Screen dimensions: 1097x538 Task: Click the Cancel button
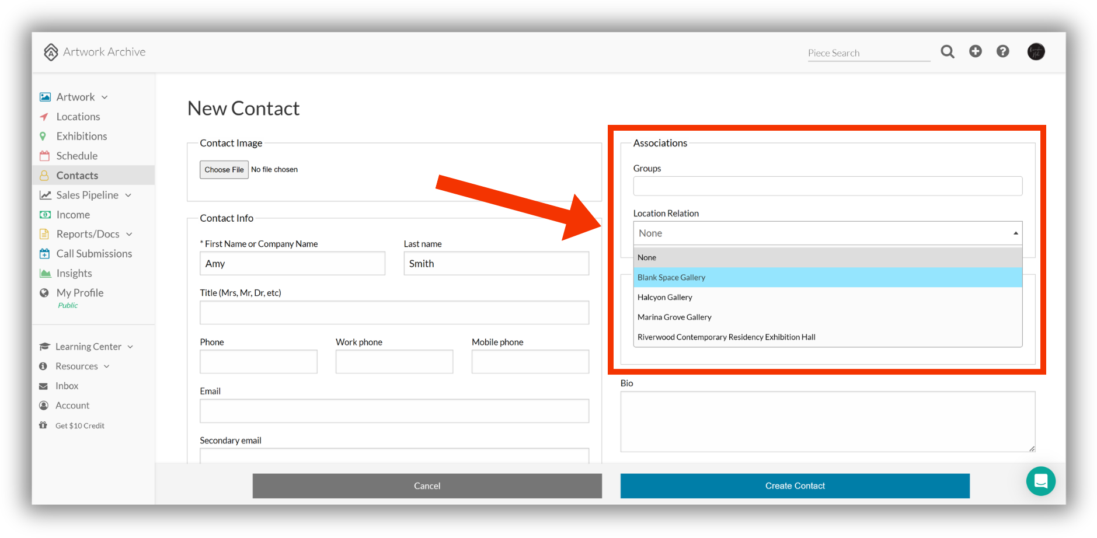tap(427, 485)
